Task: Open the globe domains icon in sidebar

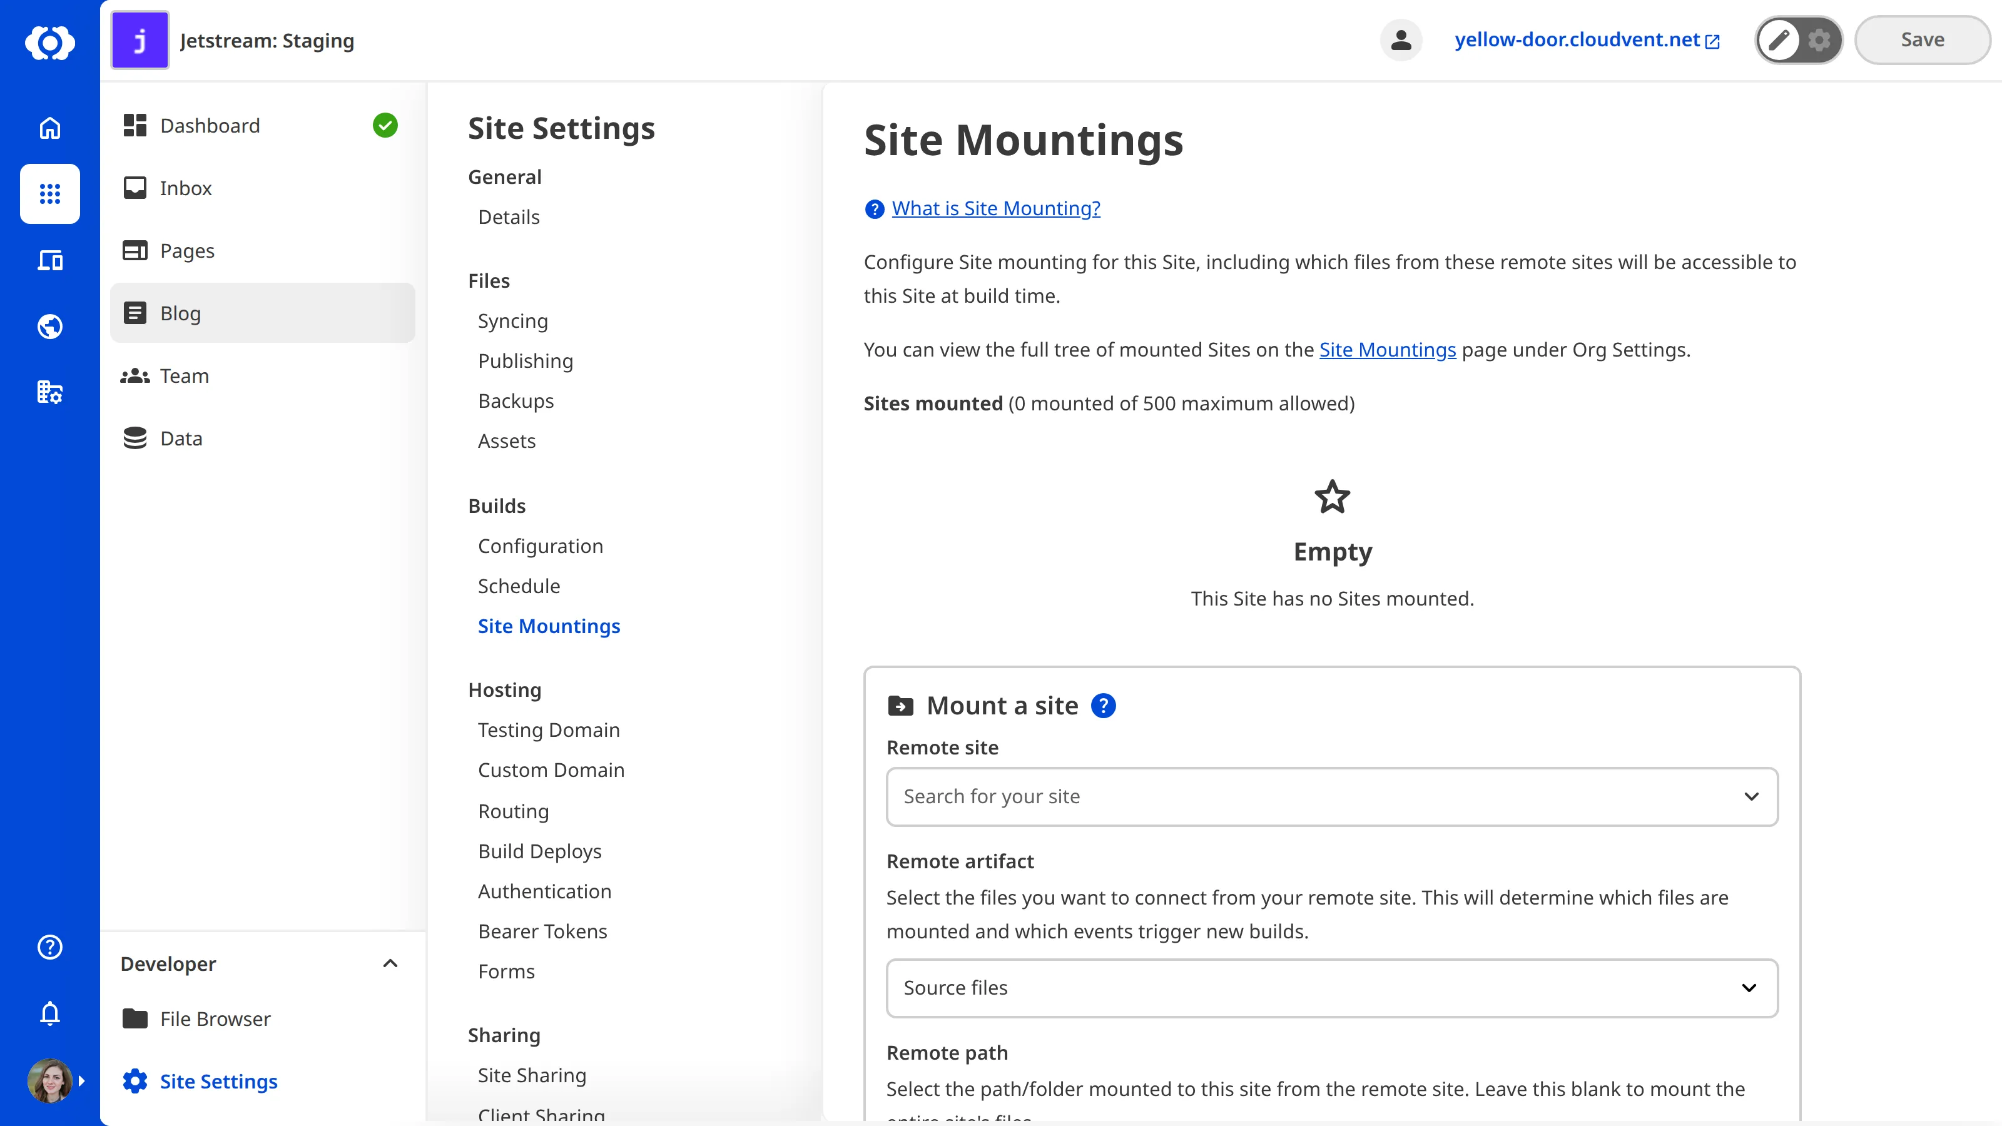Action: click(50, 327)
